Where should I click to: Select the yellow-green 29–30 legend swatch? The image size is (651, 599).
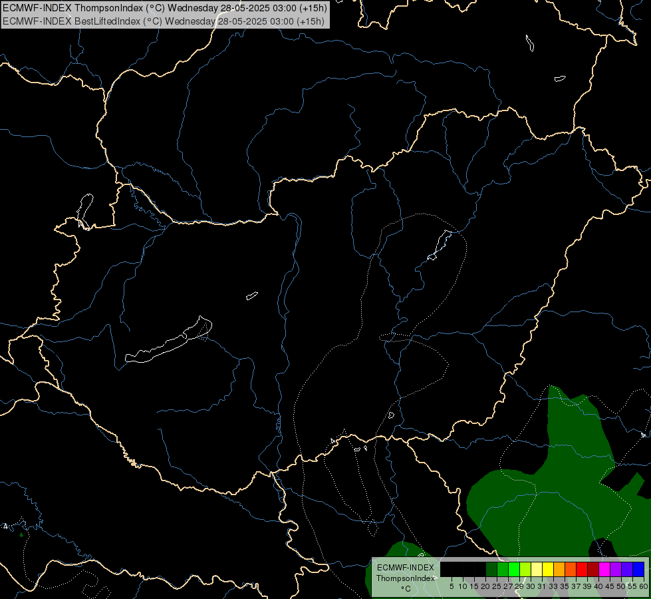pyautogui.click(x=525, y=569)
